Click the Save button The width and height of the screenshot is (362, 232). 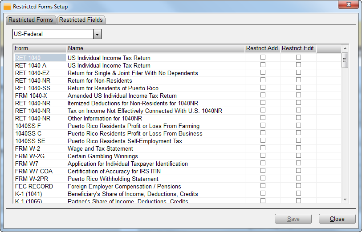(x=293, y=219)
